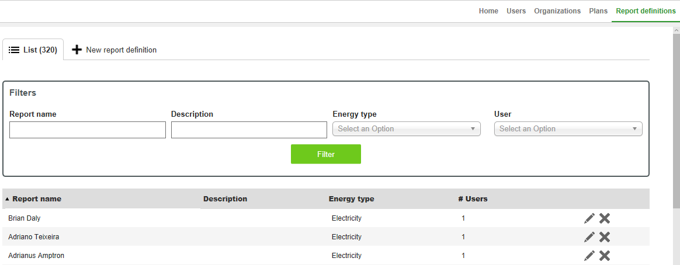Go to the Users menu
This screenshot has height=265, width=680.
516,11
